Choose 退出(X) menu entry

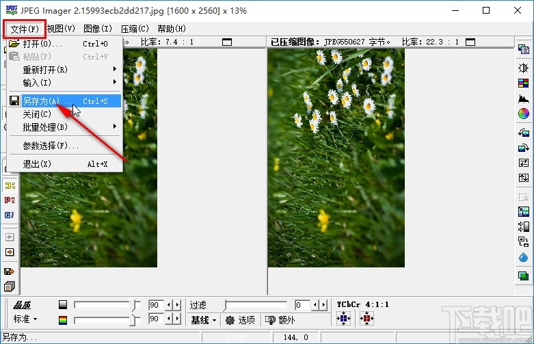[x=64, y=164]
